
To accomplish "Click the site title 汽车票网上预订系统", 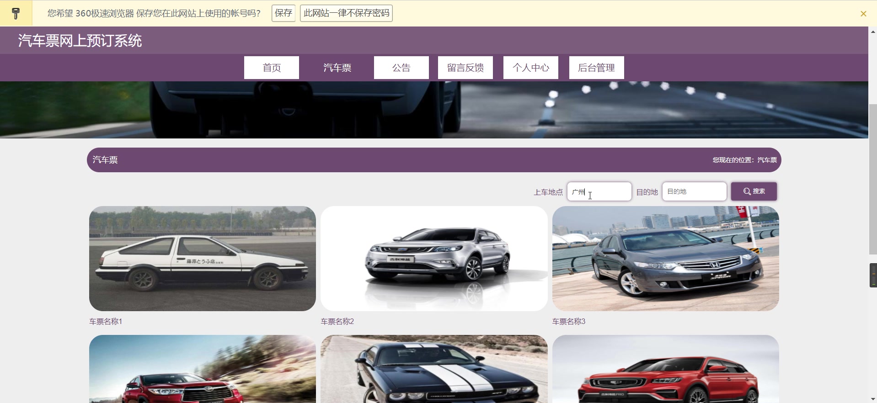I will tap(80, 41).
